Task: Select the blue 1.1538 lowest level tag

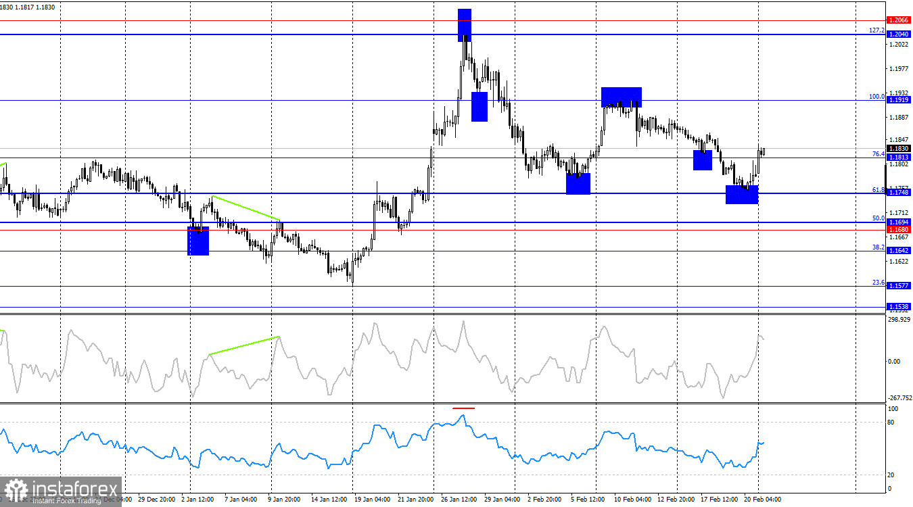Action: coord(900,307)
